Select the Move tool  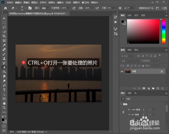pyautogui.click(x=4, y=18)
